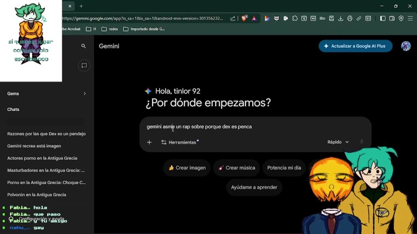Click the chain link icon in toolbar
The width and height of the screenshot is (417, 234).
(x=359, y=19)
